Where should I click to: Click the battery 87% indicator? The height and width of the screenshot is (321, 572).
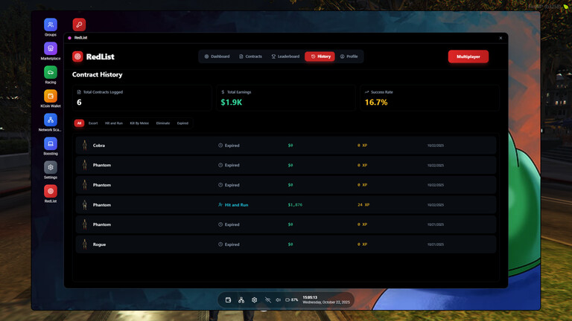coord(291,300)
